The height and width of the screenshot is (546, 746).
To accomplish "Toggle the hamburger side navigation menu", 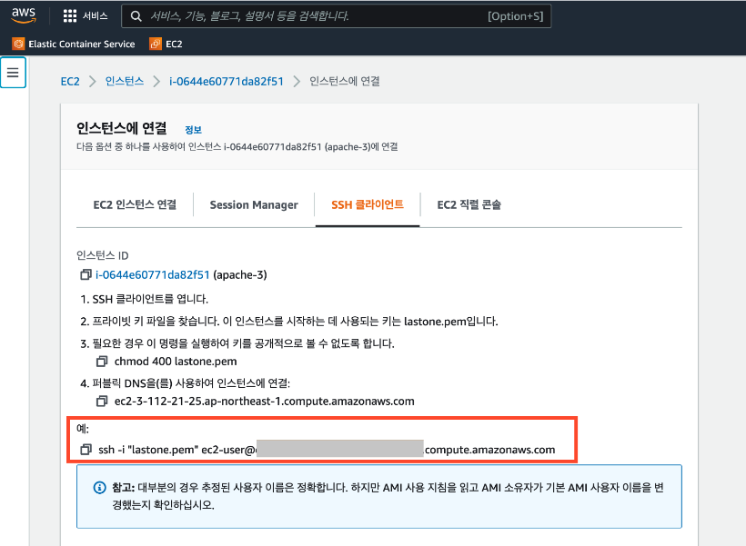I will [13, 73].
